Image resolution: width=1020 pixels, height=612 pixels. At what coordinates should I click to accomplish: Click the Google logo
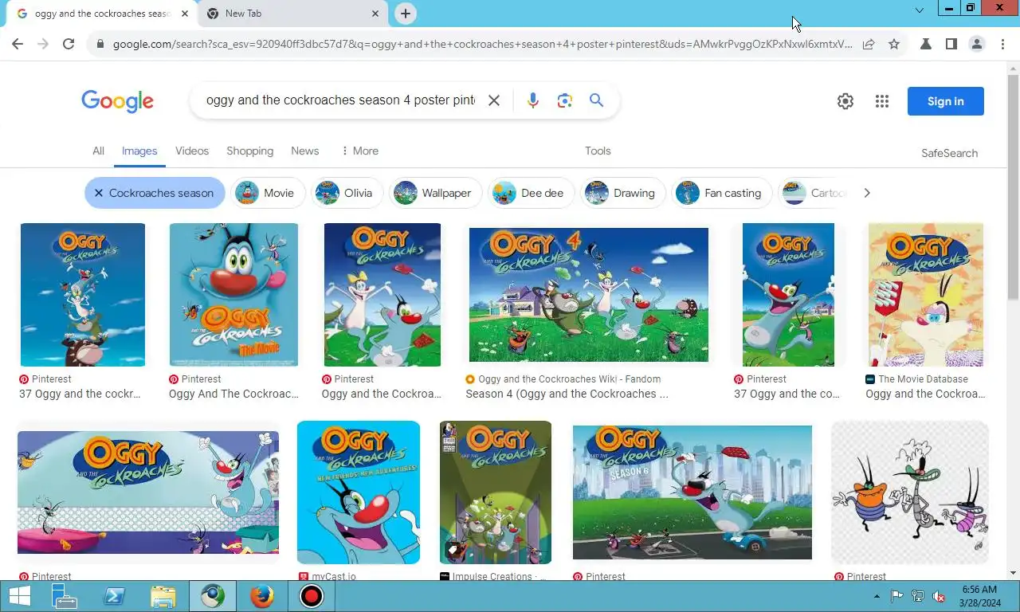(117, 101)
